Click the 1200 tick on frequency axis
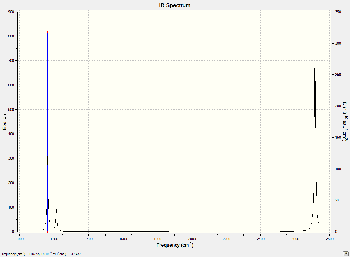This screenshot has width=350, height=257. pyautogui.click(x=54, y=239)
